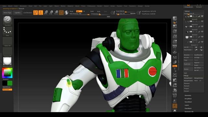Viewport: 208px width, 117px height.
Task: Hide the selected Extract5 subtool with its eye
Action: click(x=202, y=16)
